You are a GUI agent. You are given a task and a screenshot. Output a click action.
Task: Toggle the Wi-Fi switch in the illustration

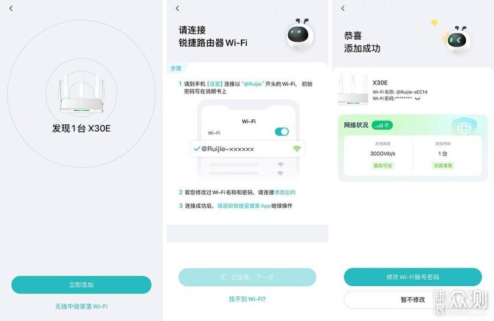click(282, 132)
